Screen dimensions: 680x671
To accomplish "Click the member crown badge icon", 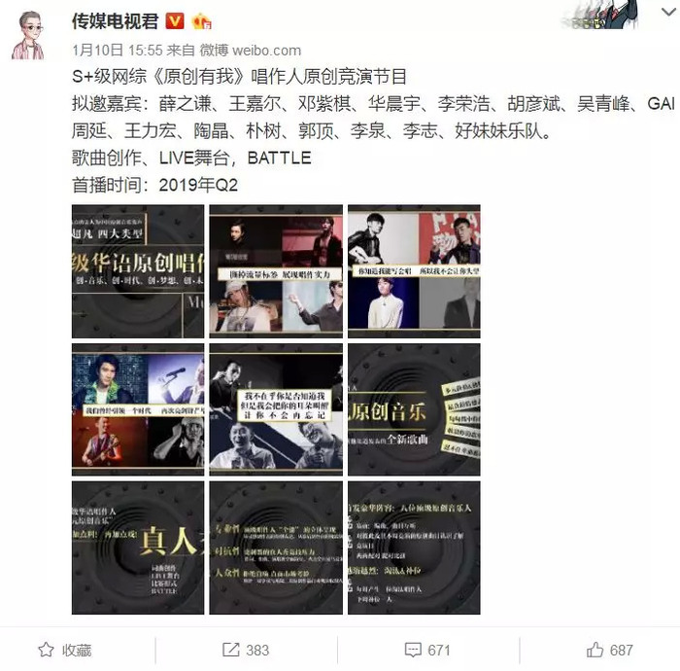I will click(x=201, y=20).
